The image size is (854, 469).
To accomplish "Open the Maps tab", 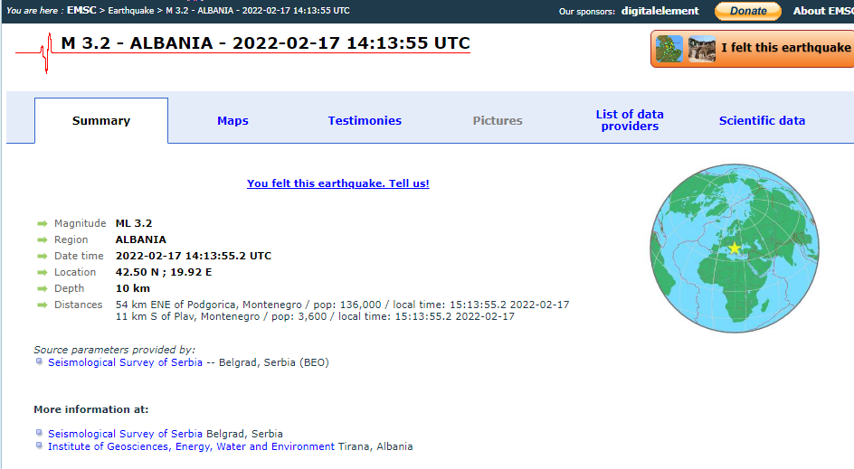I will click(x=232, y=121).
